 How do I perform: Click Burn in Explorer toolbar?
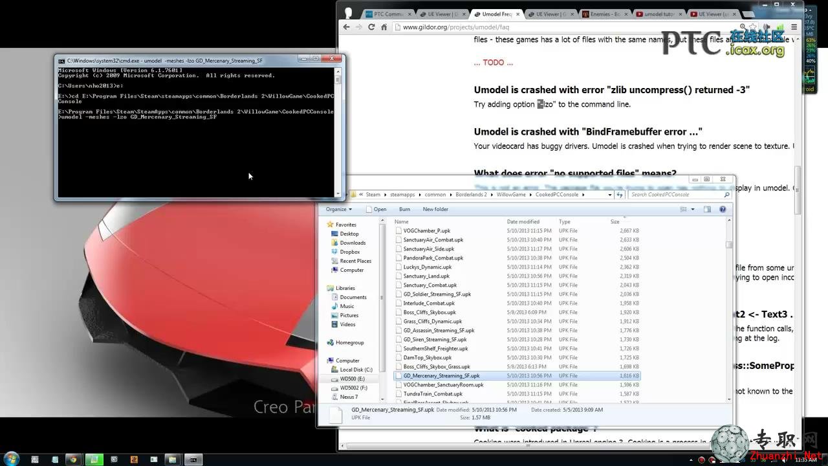click(x=404, y=209)
